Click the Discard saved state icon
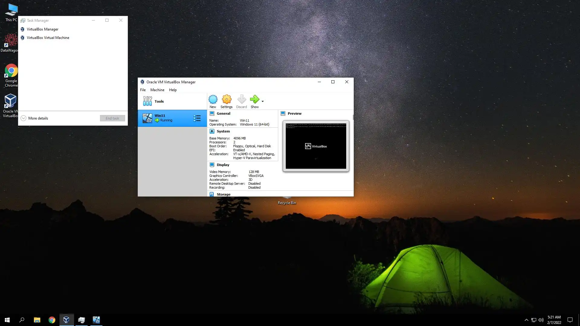 point(241,100)
